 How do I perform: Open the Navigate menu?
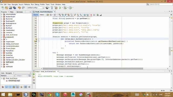click(x=15, y=4)
